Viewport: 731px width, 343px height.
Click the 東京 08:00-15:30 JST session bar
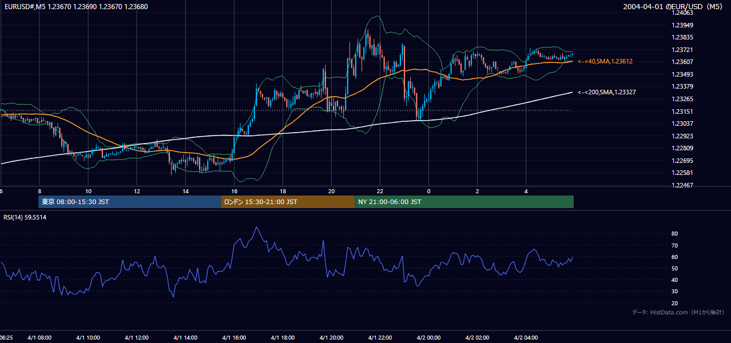(130, 202)
